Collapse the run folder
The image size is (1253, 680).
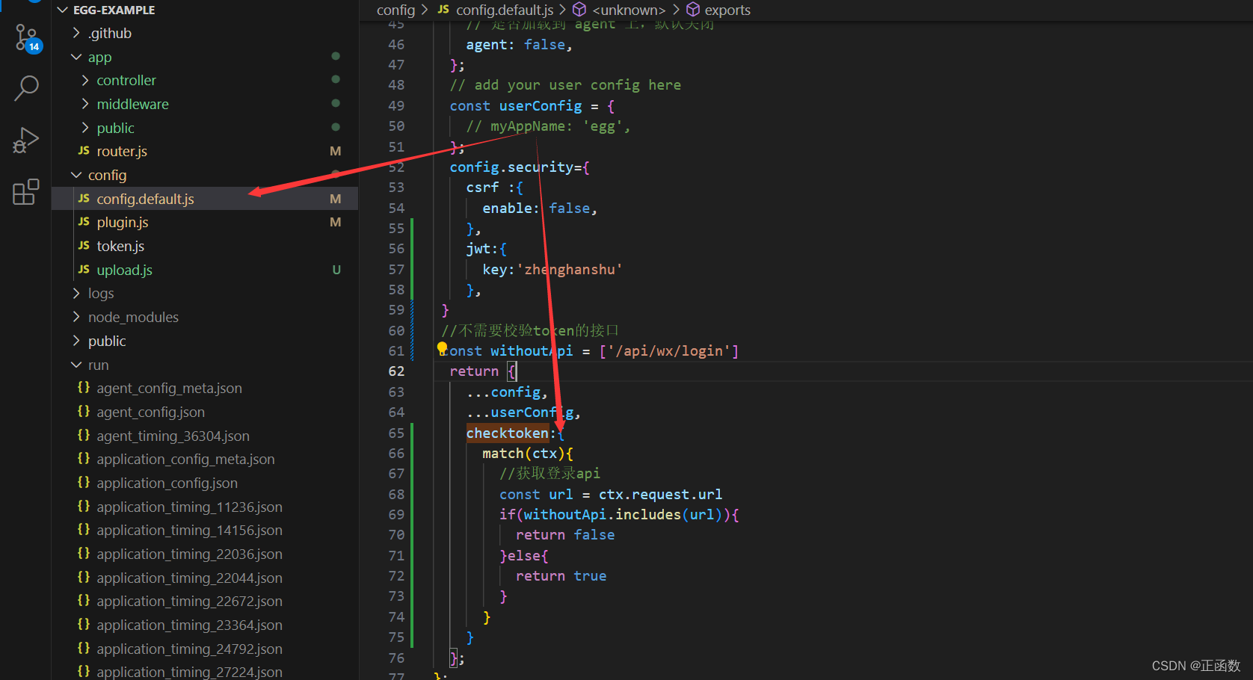(x=76, y=365)
